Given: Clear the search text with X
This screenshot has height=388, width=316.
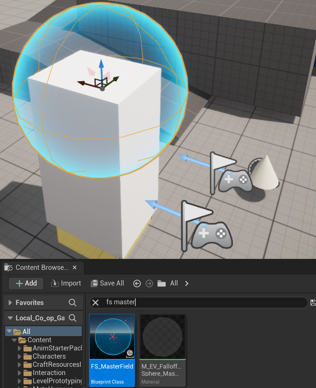Looking at the screenshot, I should [95, 302].
